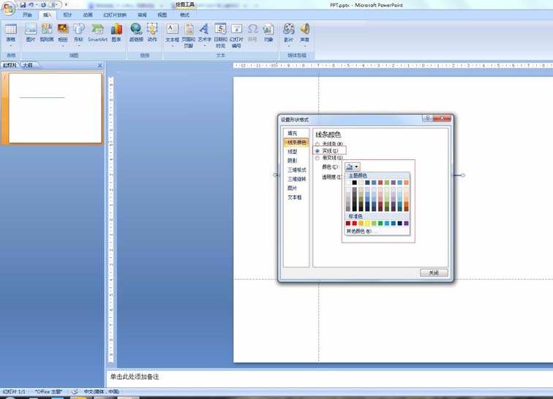Switch to the Animations (动画) ribbon tab
The width and height of the screenshot is (553, 399).
pos(88,15)
